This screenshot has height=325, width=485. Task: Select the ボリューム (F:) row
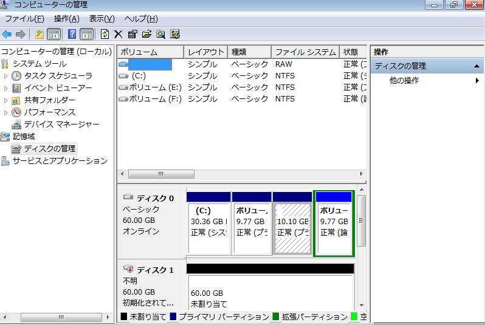click(x=242, y=99)
